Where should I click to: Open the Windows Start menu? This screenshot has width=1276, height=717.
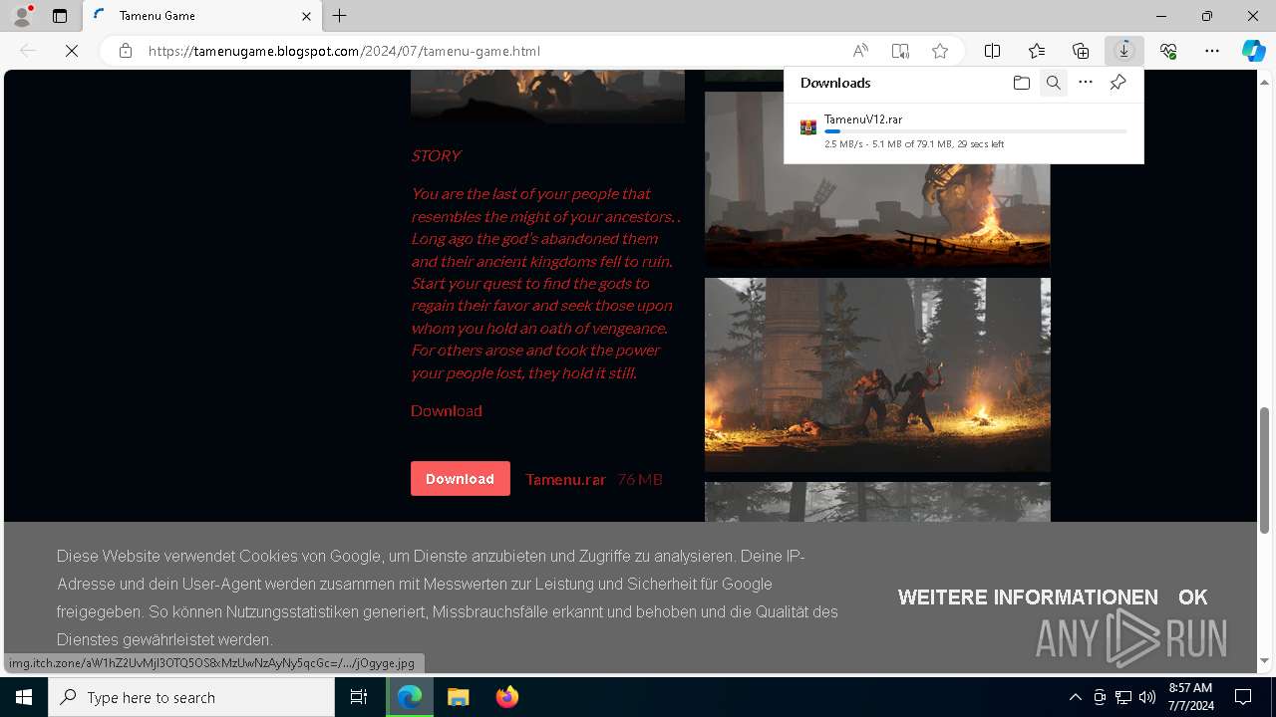tap(24, 697)
